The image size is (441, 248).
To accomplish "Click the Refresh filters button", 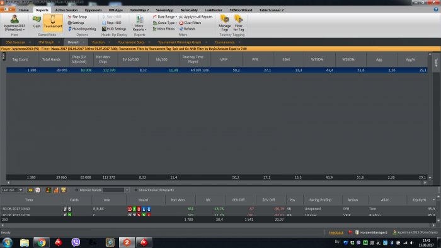I will (x=187, y=29).
